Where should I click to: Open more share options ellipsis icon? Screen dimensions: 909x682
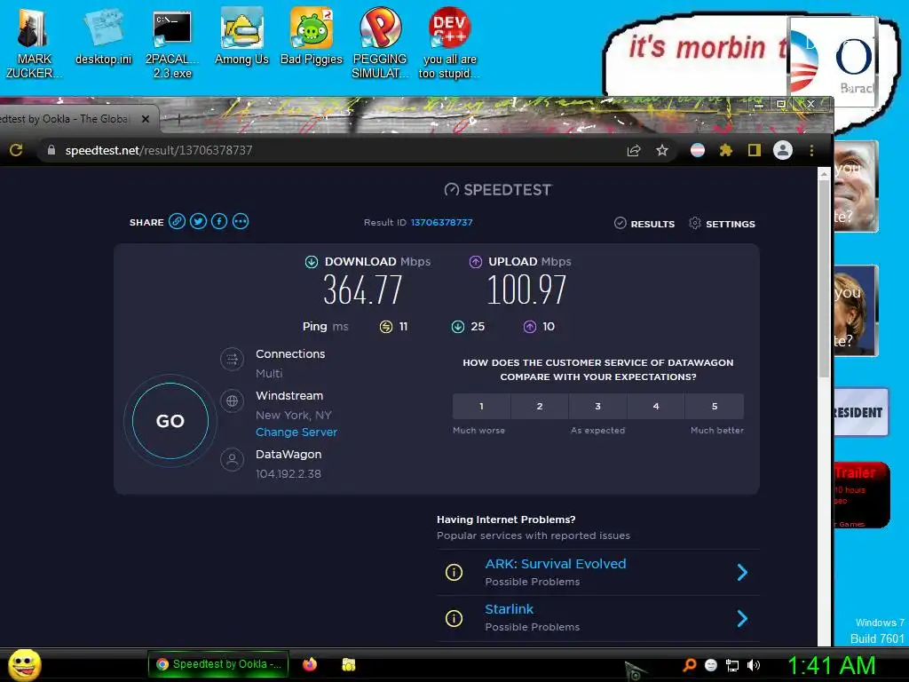(241, 221)
